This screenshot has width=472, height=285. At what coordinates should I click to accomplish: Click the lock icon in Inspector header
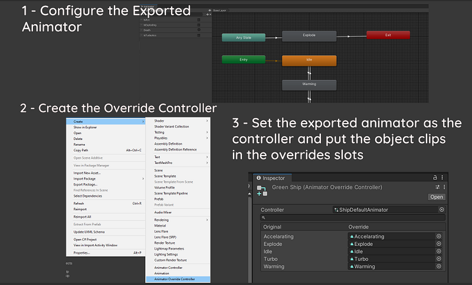(x=435, y=177)
